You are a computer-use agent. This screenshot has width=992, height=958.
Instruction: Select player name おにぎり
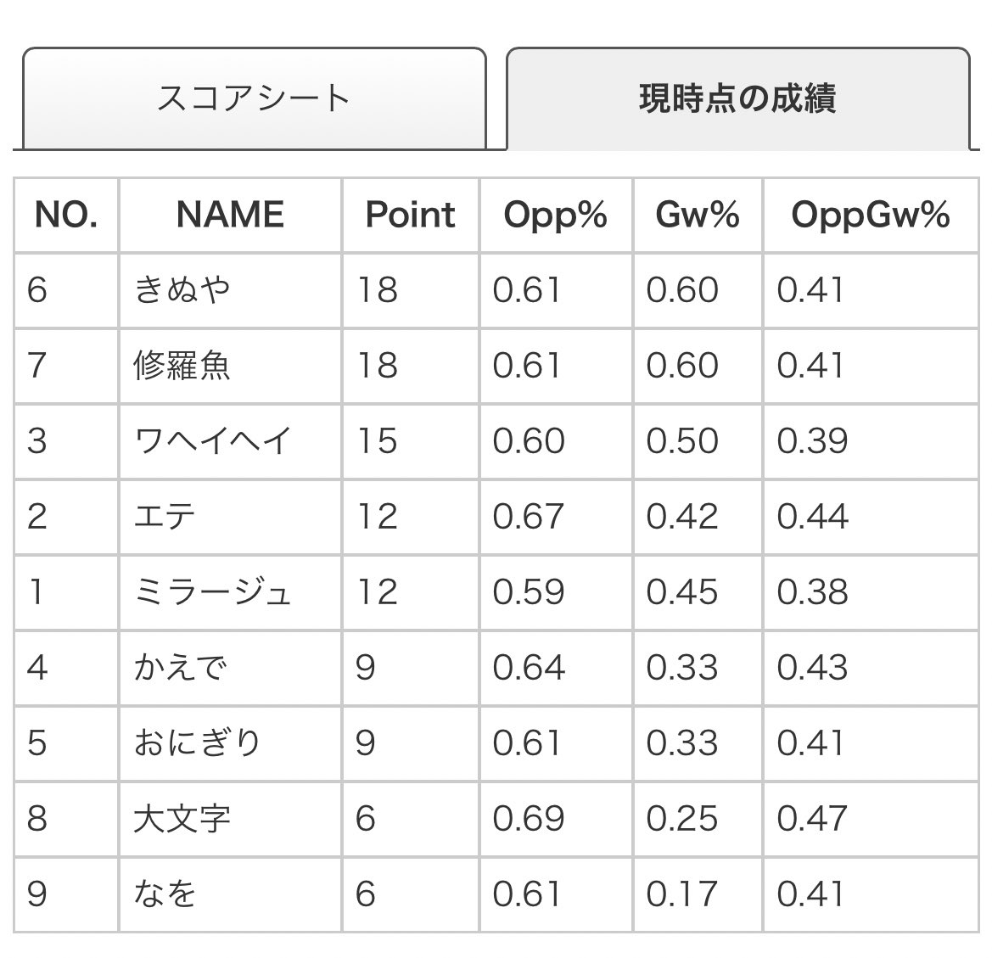point(197,742)
